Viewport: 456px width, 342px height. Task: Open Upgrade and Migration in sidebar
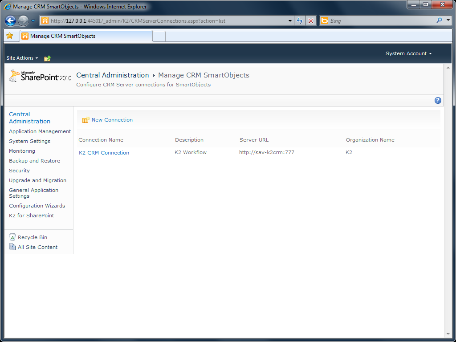pos(38,180)
